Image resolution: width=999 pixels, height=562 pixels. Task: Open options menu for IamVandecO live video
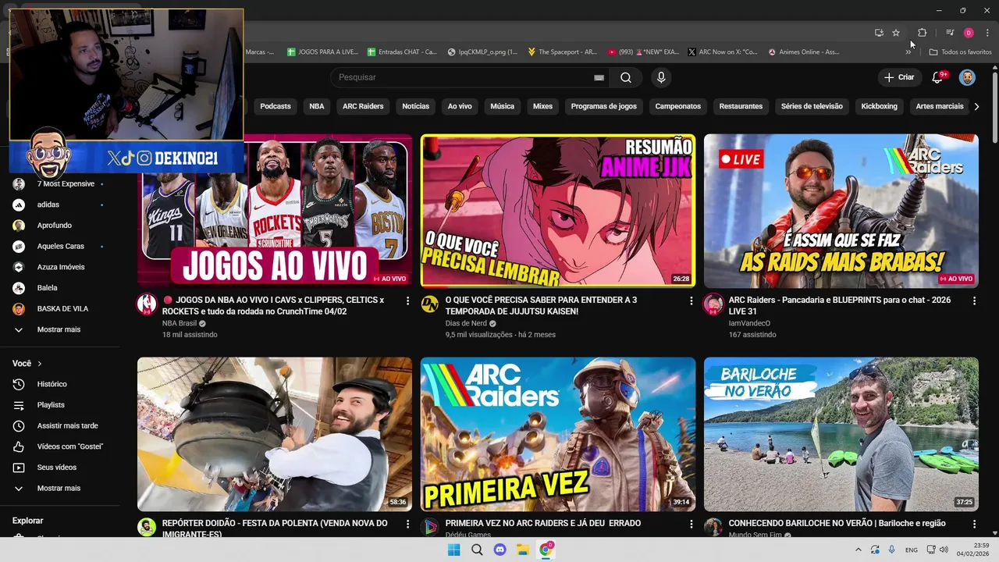click(974, 301)
